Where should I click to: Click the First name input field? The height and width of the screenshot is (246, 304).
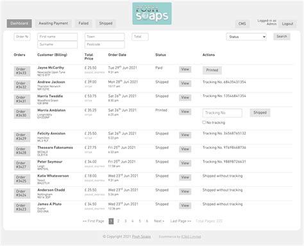point(57,37)
